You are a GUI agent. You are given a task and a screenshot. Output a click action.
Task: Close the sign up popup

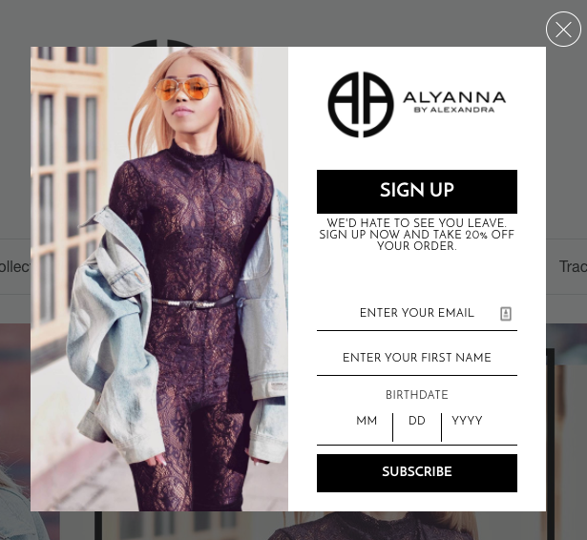click(563, 30)
